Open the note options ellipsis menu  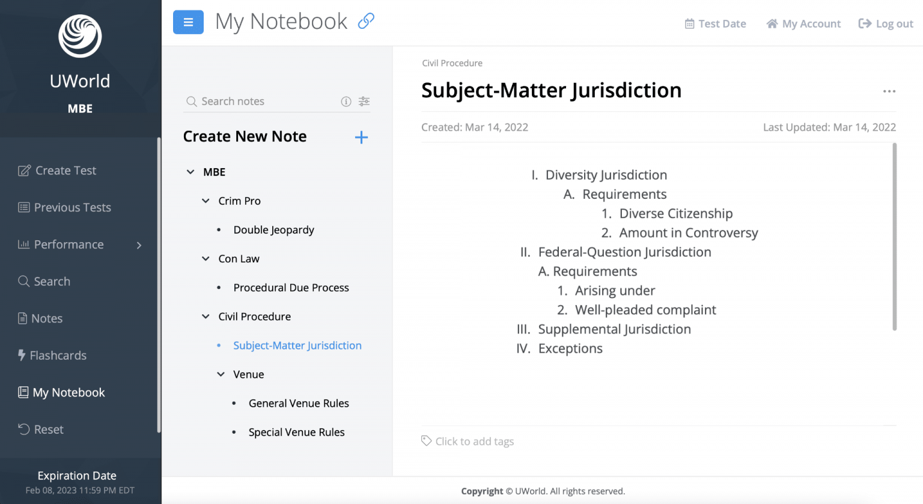889,91
